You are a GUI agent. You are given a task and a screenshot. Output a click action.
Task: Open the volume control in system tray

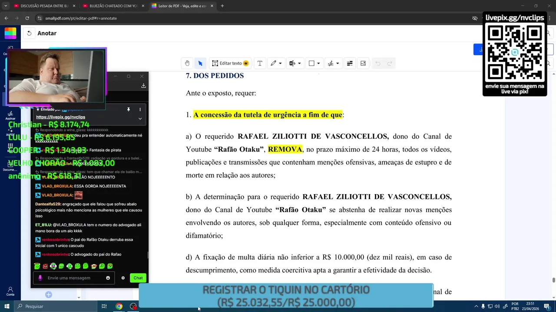tap(497, 306)
